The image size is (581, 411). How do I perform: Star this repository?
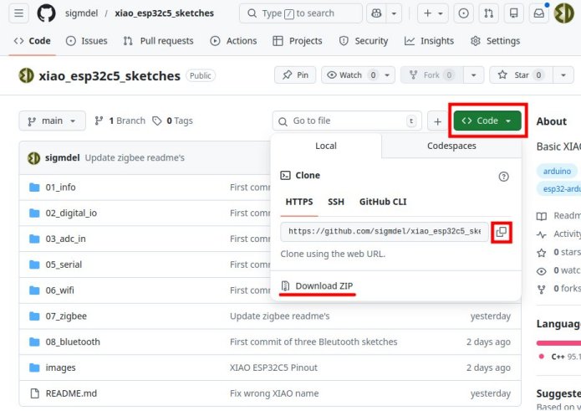pos(521,75)
